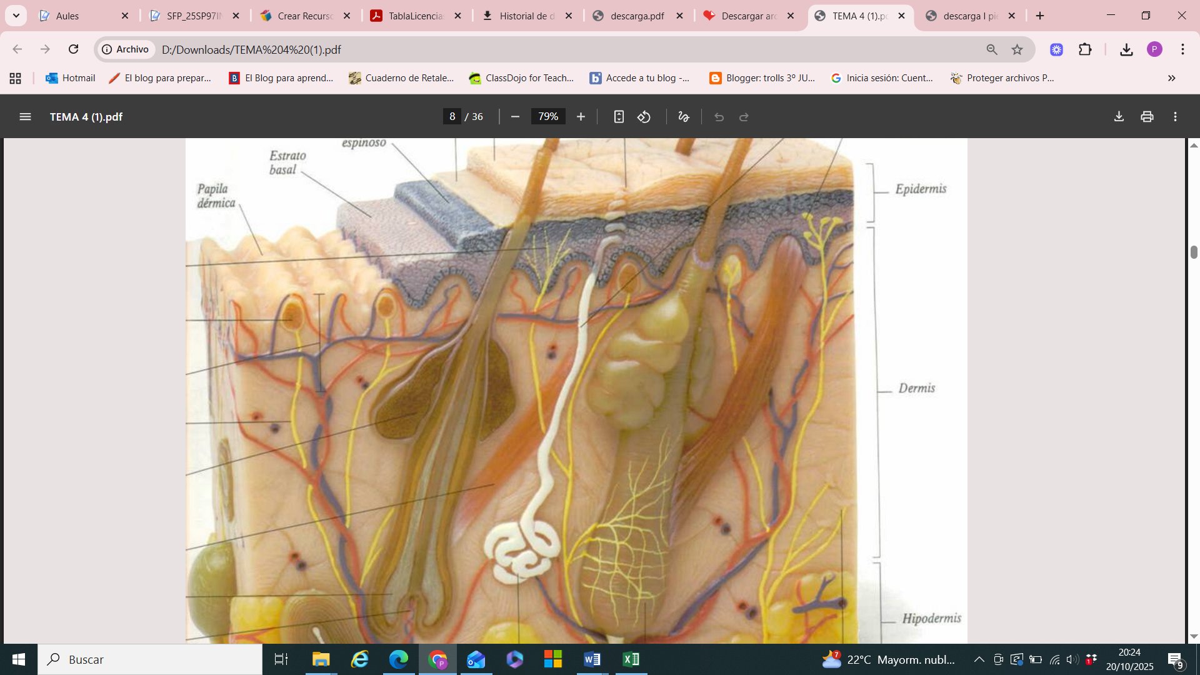The width and height of the screenshot is (1200, 675).
Task: Rotate the PDF counterclockwise
Action: [x=644, y=117]
